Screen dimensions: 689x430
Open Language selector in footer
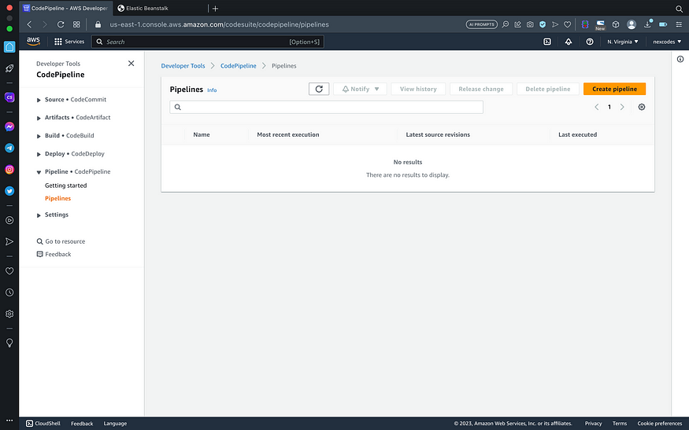(115, 424)
